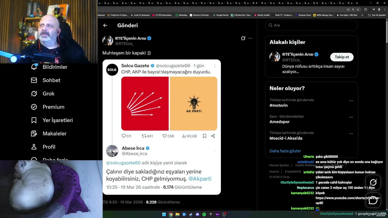
Task: Open more options for the Mescid-i Aksa'da trend
Action: [x=351, y=134]
